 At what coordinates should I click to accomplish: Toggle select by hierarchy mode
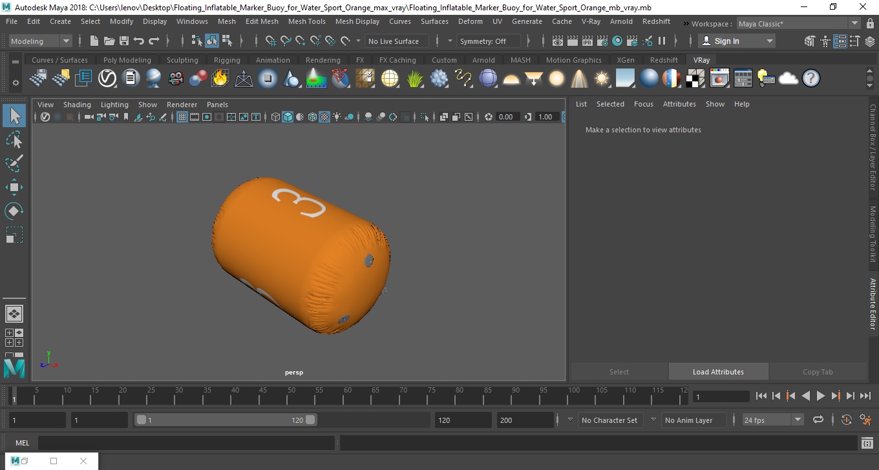(x=197, y=41)
